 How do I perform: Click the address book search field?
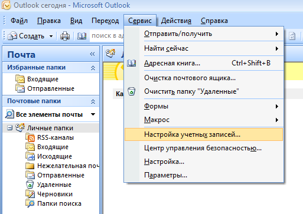pos(107,36)
